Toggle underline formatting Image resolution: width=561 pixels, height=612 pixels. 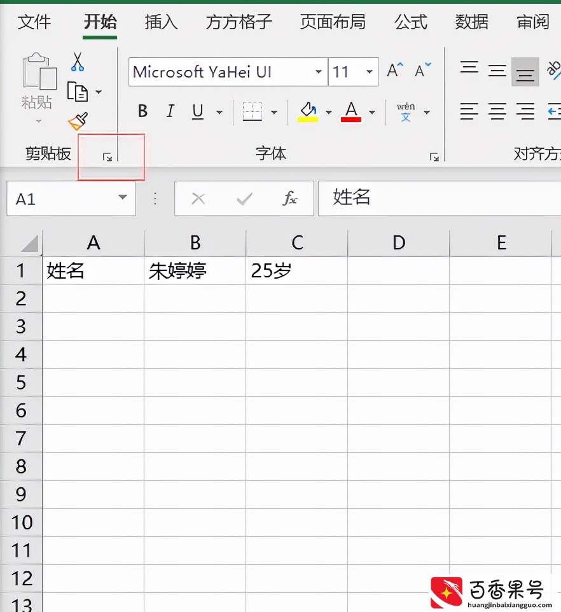click(198, 111)
